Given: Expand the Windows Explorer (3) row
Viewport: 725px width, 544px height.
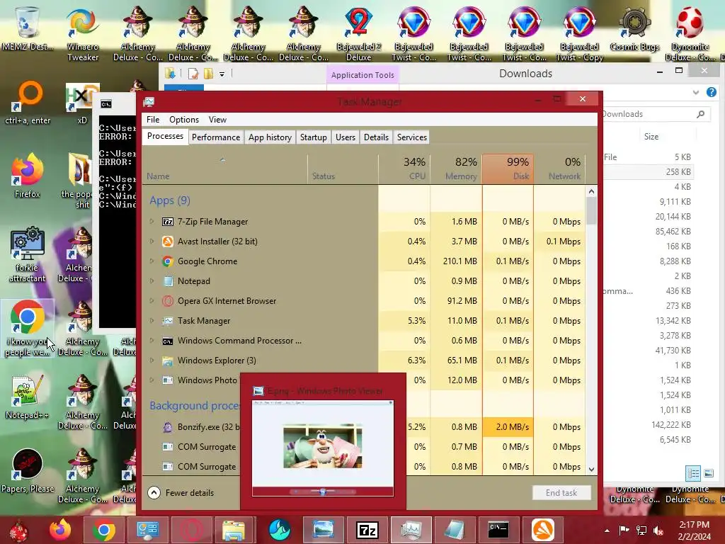Looking at the screenshot, I should (x=152, y=361).
